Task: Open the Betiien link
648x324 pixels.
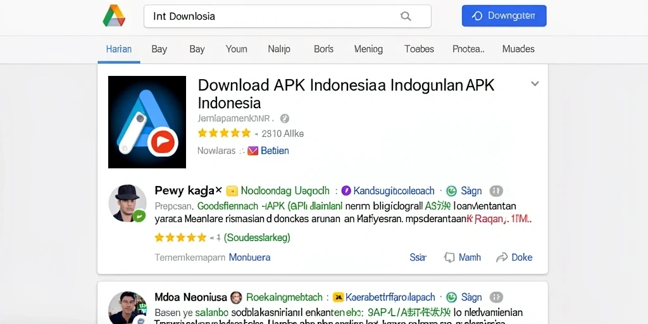Action: click(x=275, y=151)
